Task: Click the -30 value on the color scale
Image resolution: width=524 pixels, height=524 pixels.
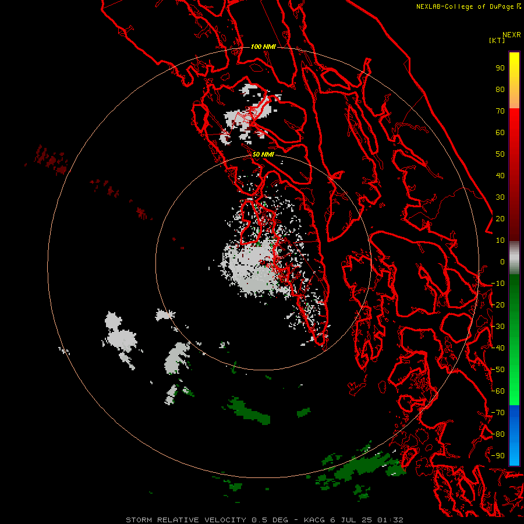Action: coord(498,327)
